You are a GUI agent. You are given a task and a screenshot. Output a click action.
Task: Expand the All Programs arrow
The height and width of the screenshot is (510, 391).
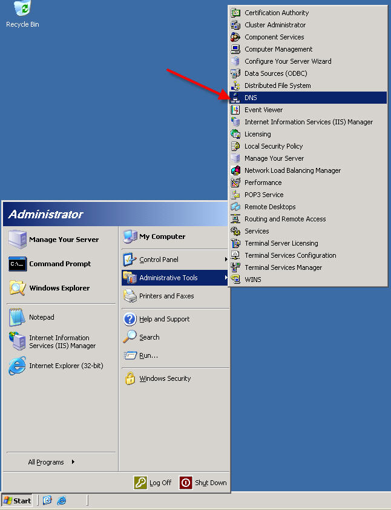click(x=73, y=462)
